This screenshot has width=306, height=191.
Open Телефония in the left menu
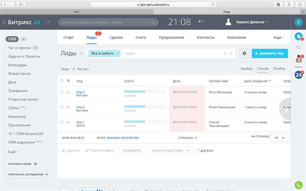[18, 91]
